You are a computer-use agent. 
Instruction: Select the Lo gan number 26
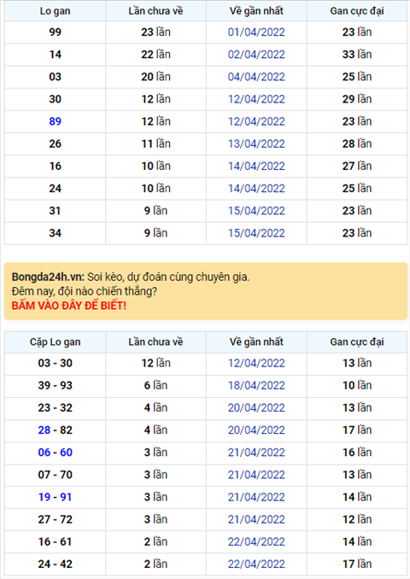click(x=55, y=143)
